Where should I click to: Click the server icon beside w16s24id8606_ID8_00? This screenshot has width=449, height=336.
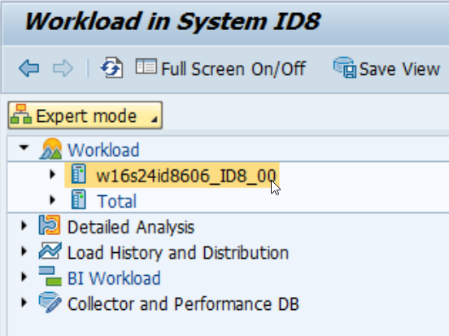pyautogui.click(x=78, y=173)
